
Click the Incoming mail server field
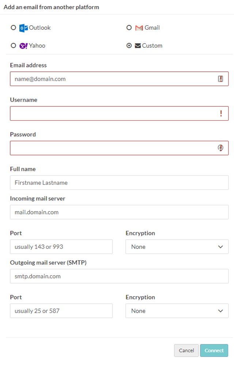[119, 212]
